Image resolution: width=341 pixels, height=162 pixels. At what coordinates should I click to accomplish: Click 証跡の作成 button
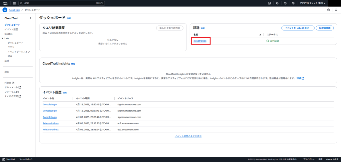[325, 28]
